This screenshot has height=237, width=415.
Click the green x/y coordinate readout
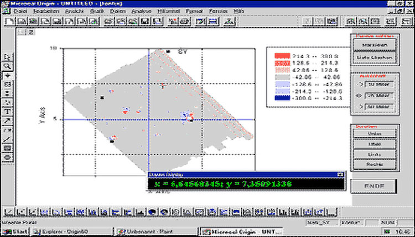(223, 184)
